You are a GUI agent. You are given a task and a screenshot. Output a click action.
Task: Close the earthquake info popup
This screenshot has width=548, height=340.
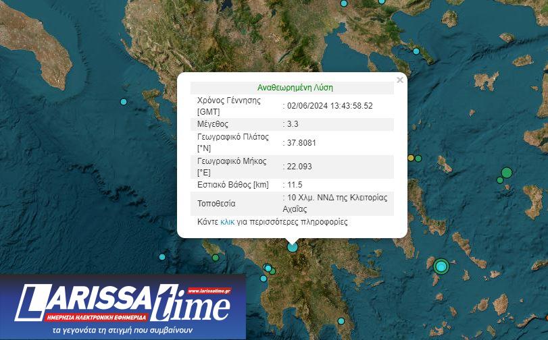pyautogui.click(x=399, y=80)
